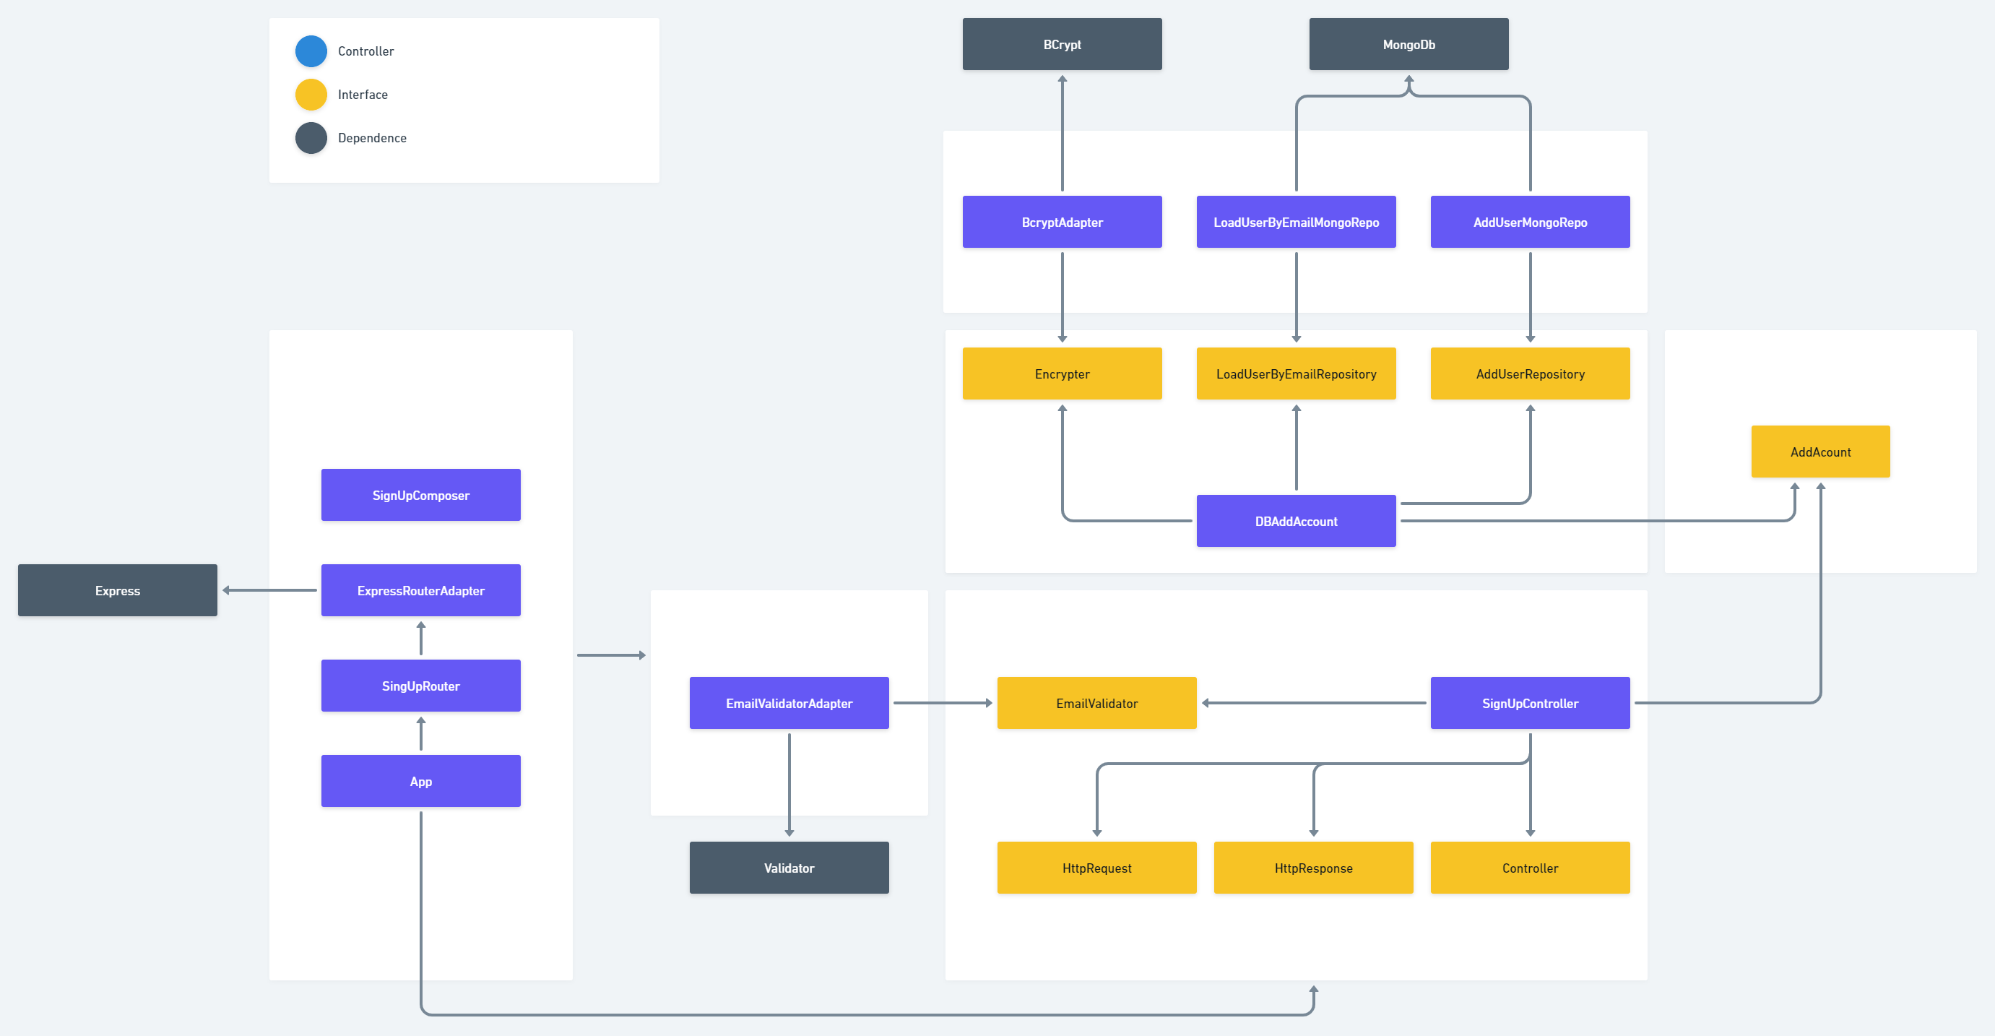This screenshot has width=1995, height=1036.
Task: Select the EmailValidatorAdapter node
Action: [x=789, y=703]
